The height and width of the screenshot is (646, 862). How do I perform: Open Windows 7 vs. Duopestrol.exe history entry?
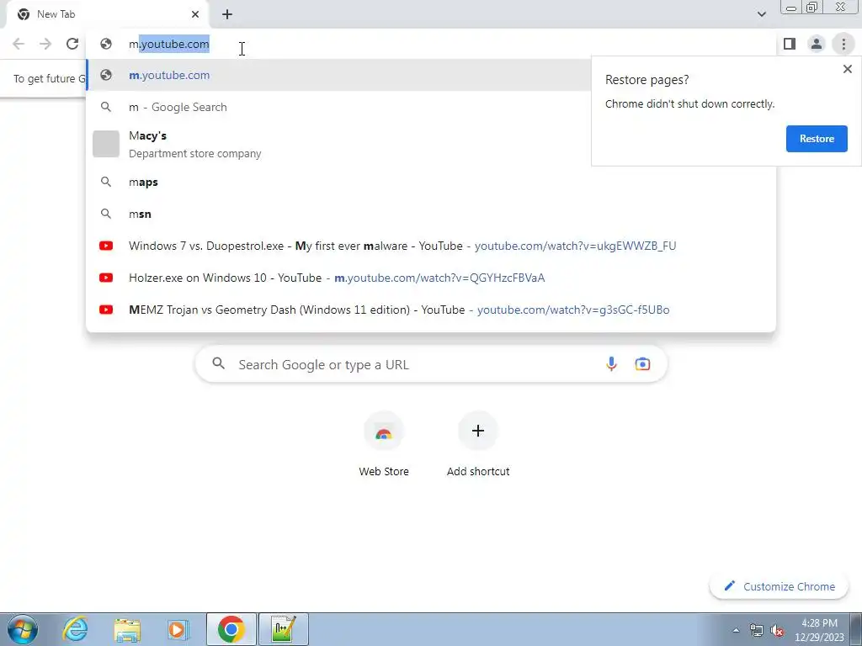tap(431, 246)
